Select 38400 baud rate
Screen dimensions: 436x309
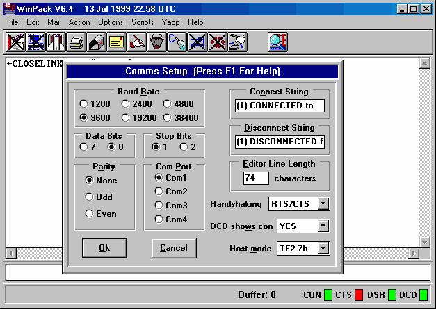[x=167, y=118]
